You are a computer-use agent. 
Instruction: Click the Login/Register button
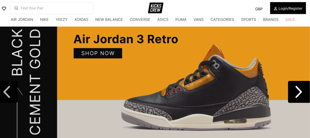point(288,8)
